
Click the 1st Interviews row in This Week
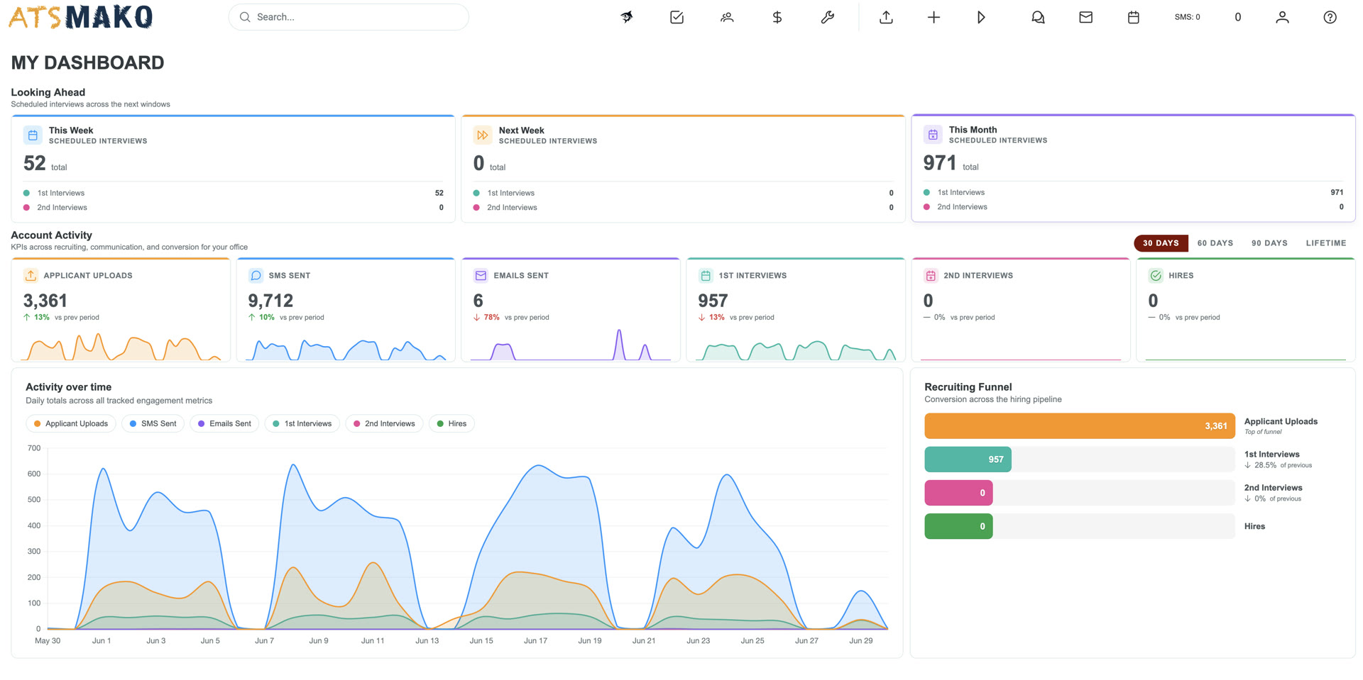tap(233, 193)
